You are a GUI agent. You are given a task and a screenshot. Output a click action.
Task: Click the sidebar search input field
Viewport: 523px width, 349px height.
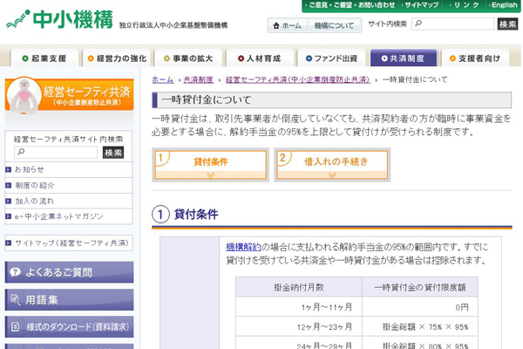point(55,153)
